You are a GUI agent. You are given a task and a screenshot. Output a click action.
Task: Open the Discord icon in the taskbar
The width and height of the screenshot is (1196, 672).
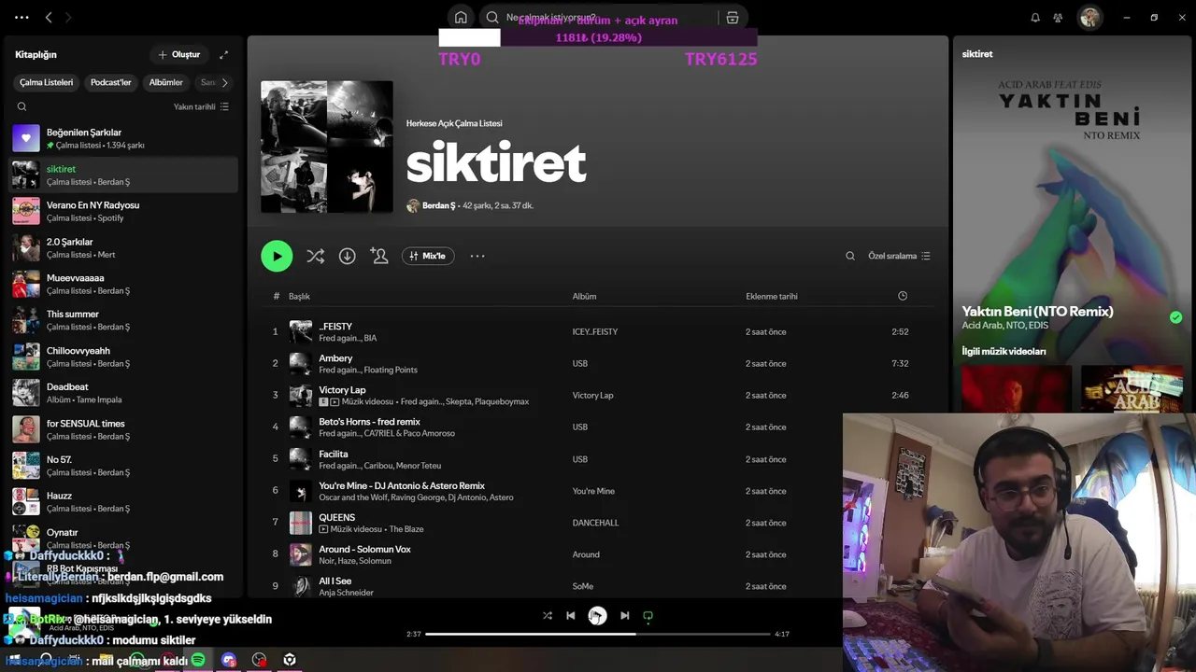point(229,660)
